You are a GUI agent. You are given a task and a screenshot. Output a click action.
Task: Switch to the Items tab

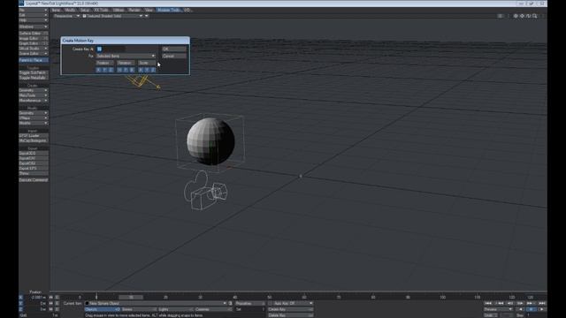click(57, 10)
